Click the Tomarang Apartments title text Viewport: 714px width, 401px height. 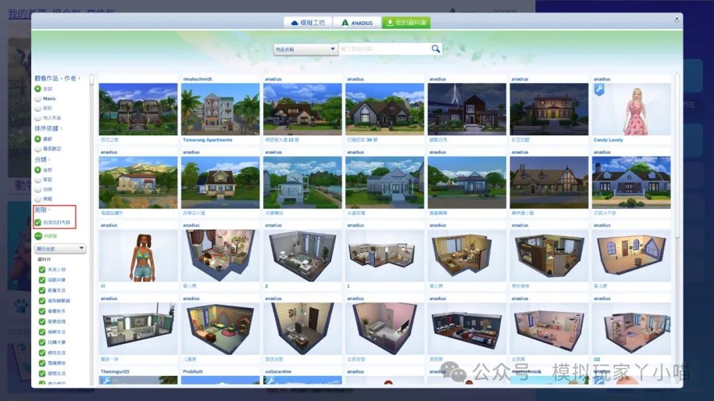coord(207,140)
